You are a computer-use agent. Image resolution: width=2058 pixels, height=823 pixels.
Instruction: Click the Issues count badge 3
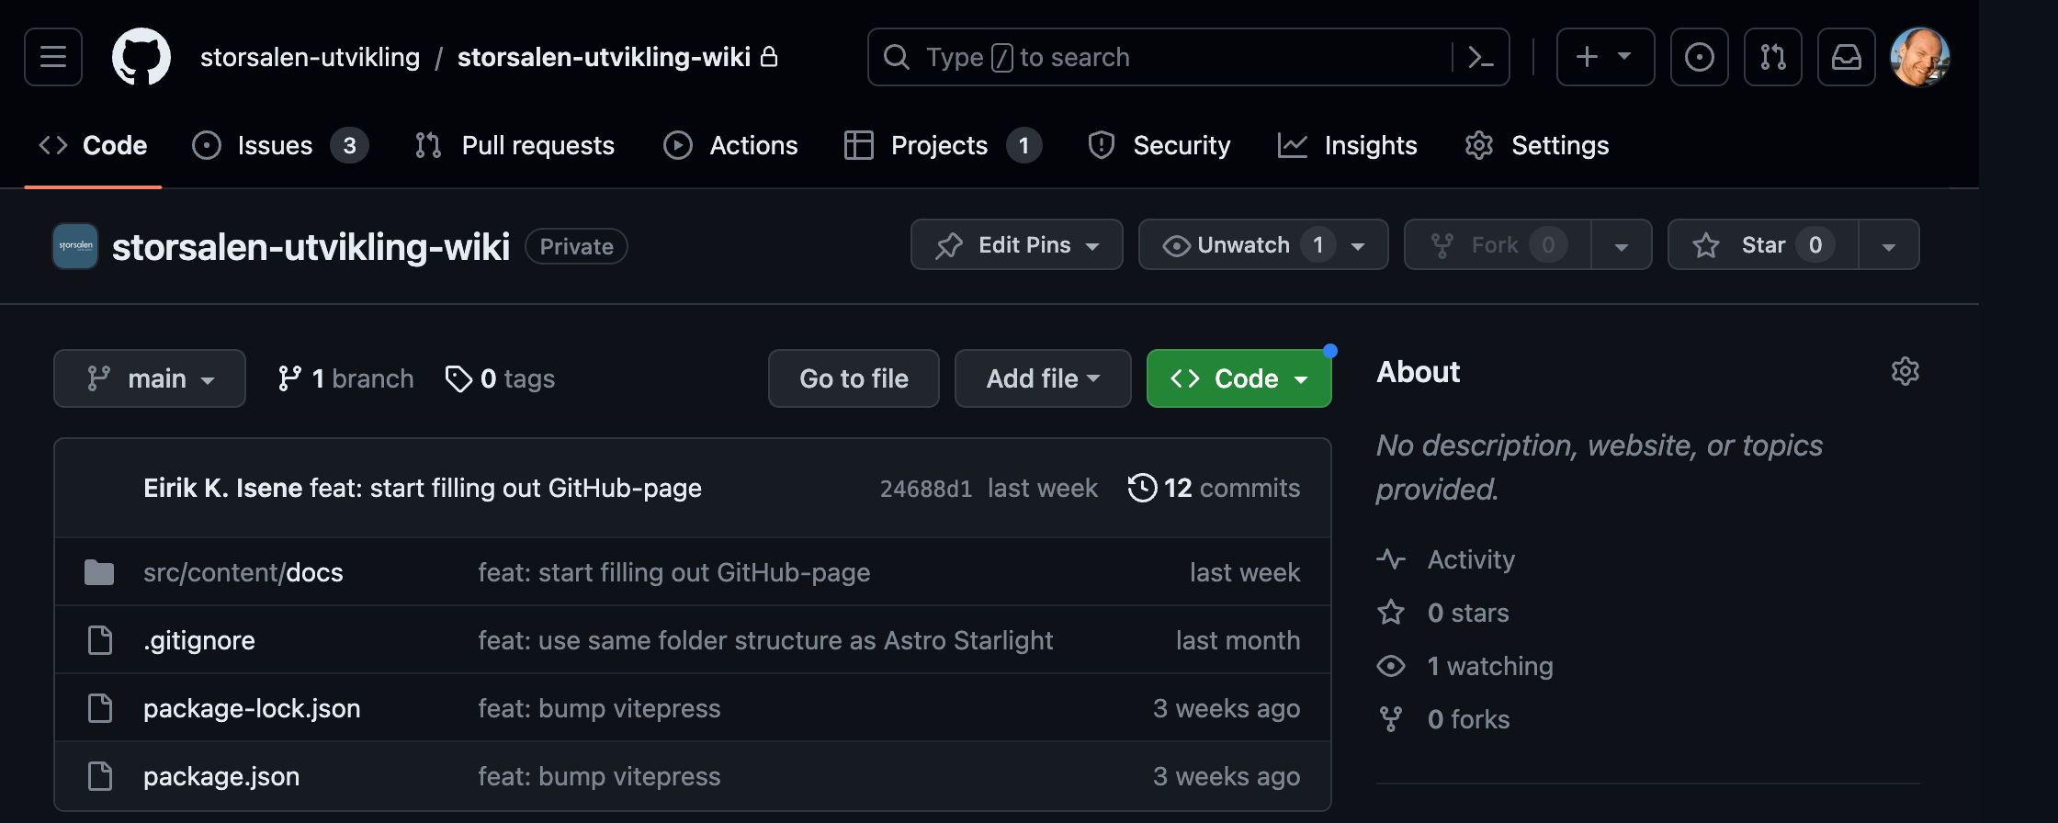[x=349, y=145]
